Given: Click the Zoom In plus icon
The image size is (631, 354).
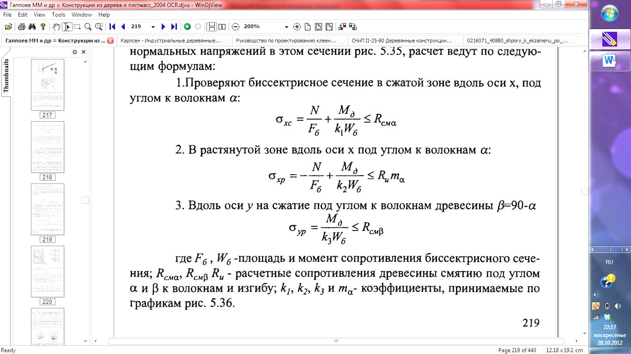Looking at the screenshot, I should (x=297, y=27).
